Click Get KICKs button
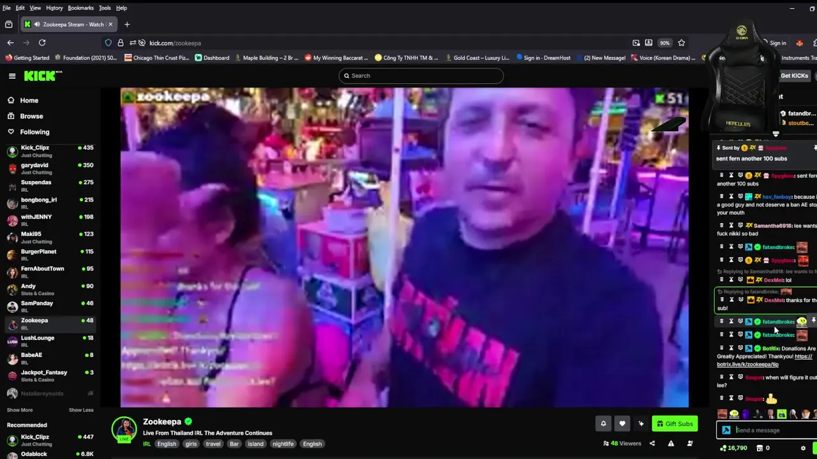This screenshot has height=459, width=817. pos(794,76)
